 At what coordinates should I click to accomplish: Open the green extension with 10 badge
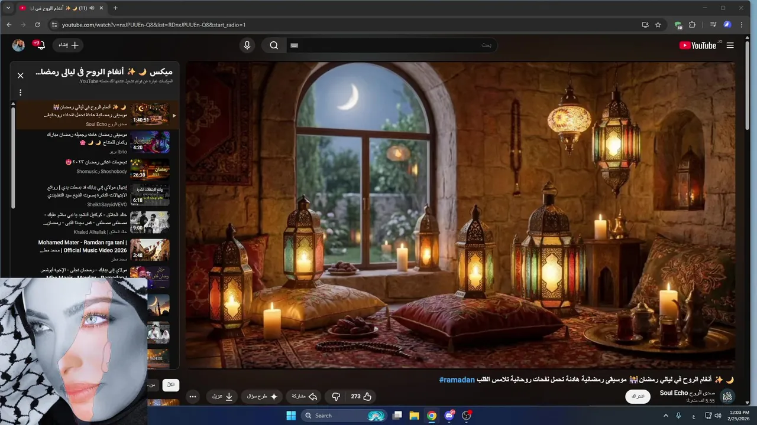pos(678,25)
